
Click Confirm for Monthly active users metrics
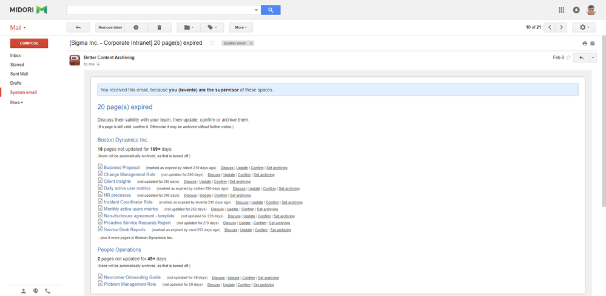(x=247, y=209)
